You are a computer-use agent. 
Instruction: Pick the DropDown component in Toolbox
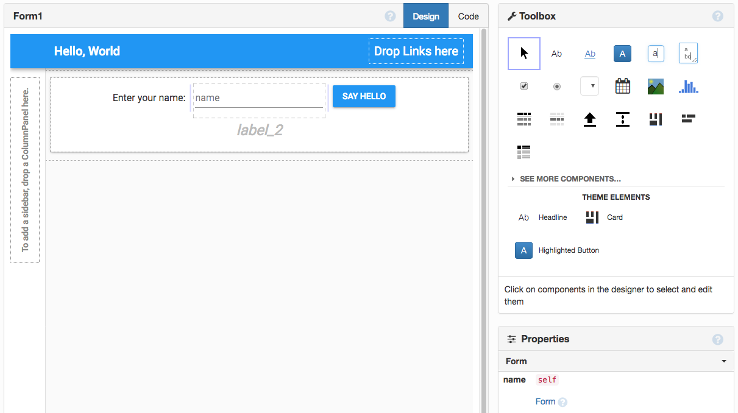coord(589,86)
